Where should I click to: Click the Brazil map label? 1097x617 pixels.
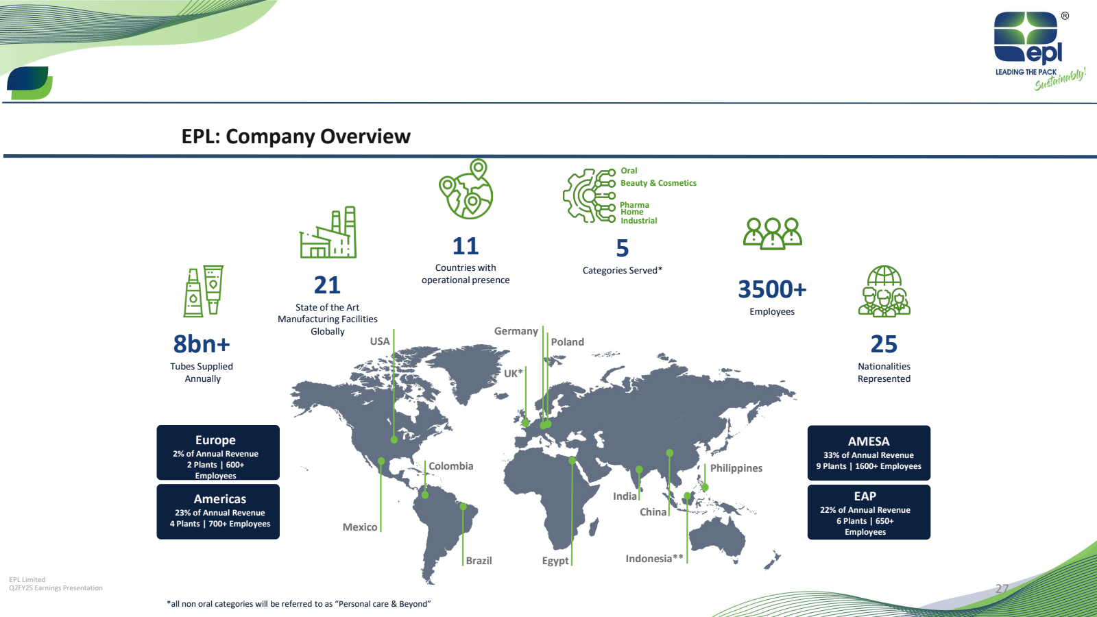(x=479, y=561)
